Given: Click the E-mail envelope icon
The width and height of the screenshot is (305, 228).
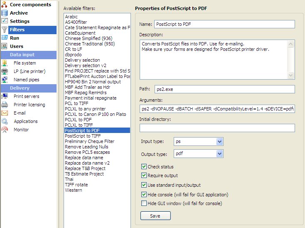Looking at the screenshot, I should coord(5,113).
